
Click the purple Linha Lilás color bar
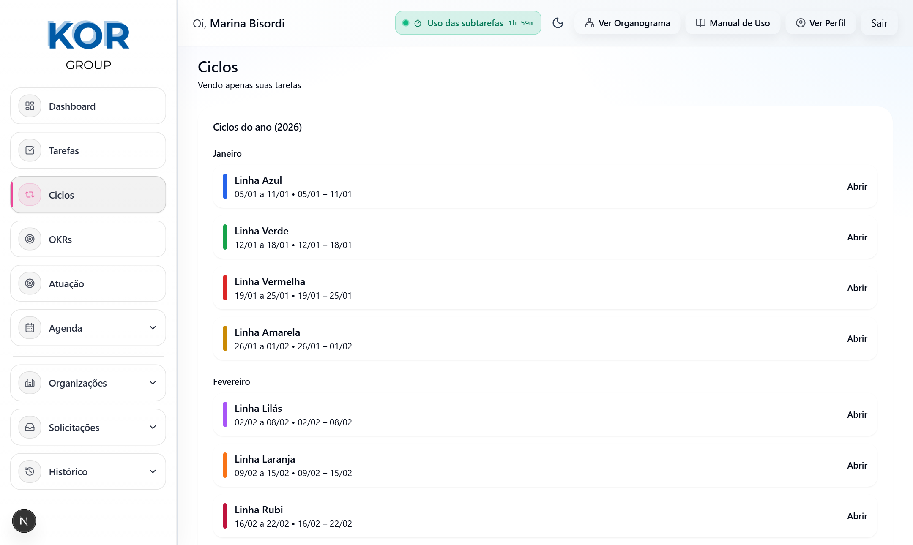click(x=225, y=415)
